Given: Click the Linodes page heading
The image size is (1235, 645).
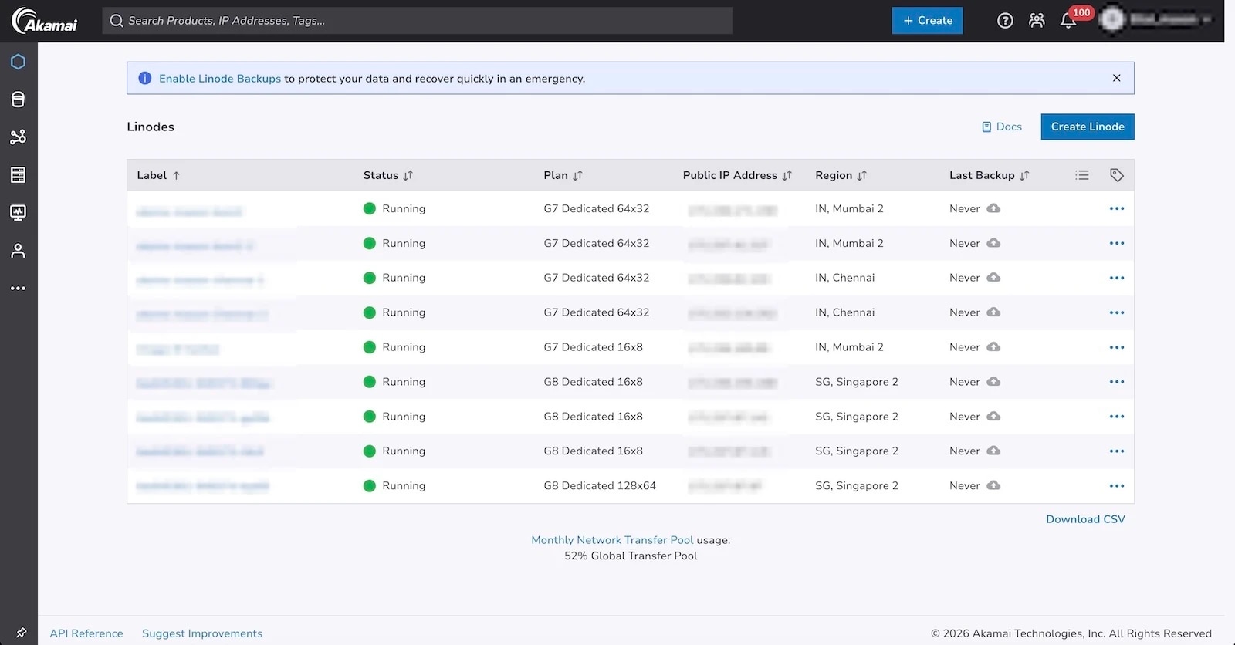Looking at the screenshot, I should (151, 127).
